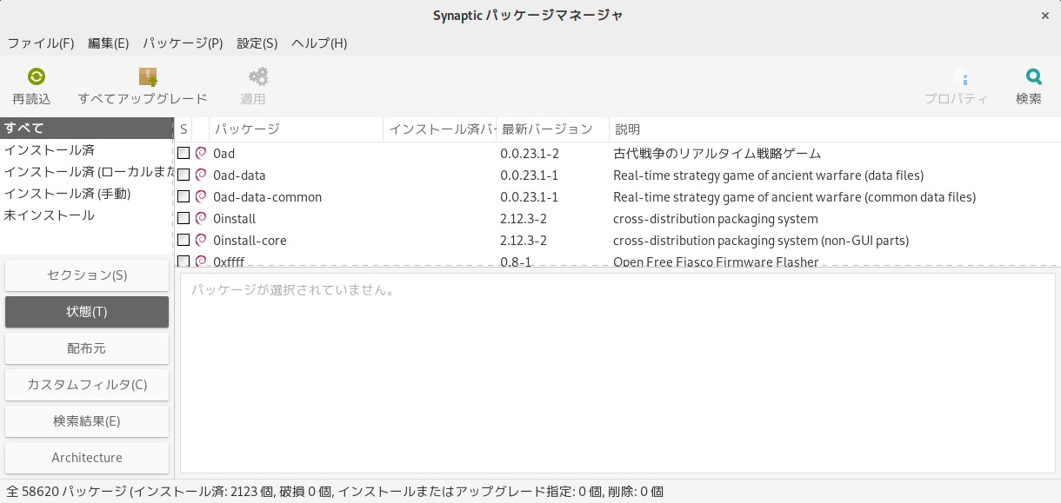This screenshot has width=1061, height=503.
Task: Click the Mark All Upgrades (すべてアップグレード) icon
Action: [x=147, y=76]
